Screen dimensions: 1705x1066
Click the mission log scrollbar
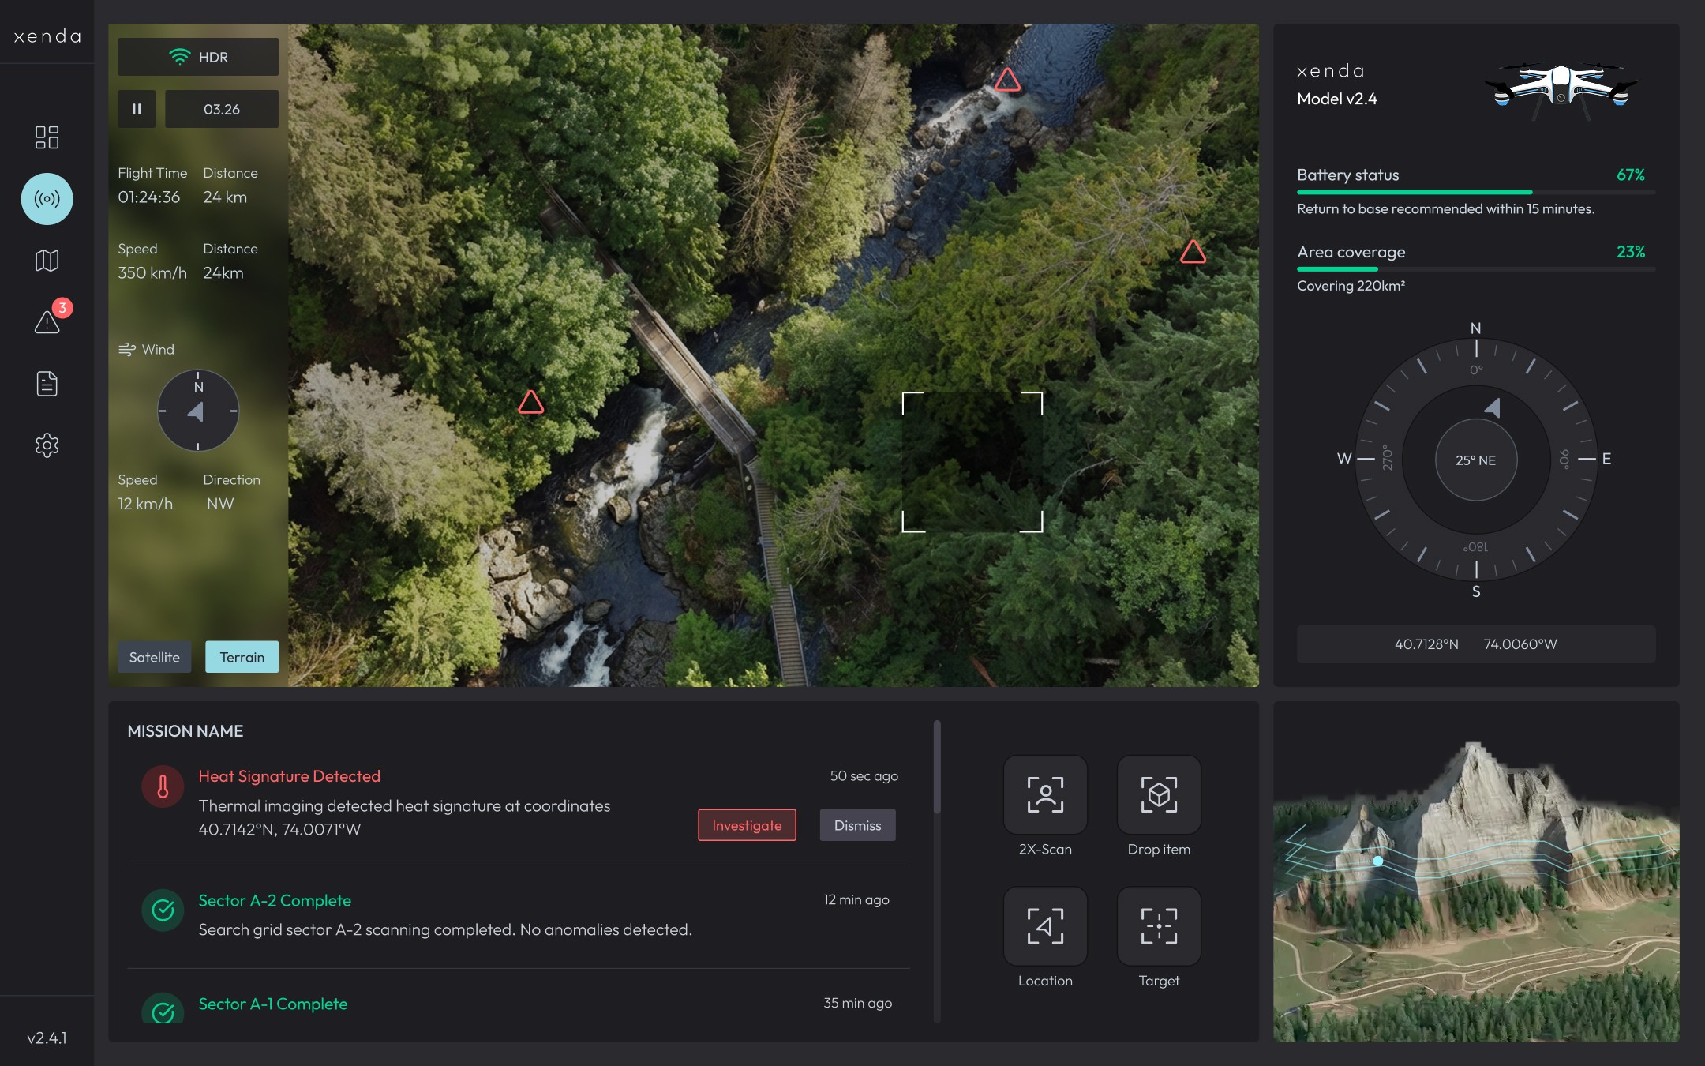(x=937, y=768)
